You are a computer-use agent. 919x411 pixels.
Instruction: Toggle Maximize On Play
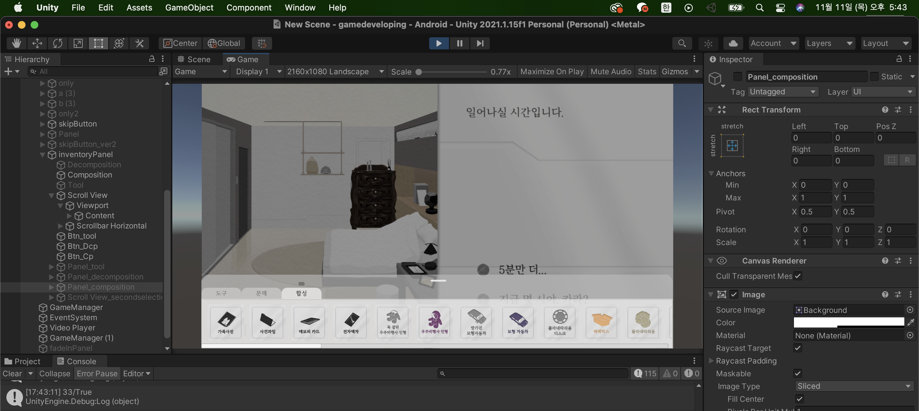[552, 72]
